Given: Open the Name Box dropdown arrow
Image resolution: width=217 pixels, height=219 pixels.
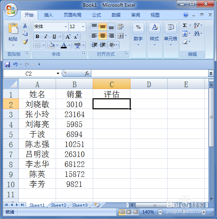Looking at the screenshot, I should click(58, 73).
